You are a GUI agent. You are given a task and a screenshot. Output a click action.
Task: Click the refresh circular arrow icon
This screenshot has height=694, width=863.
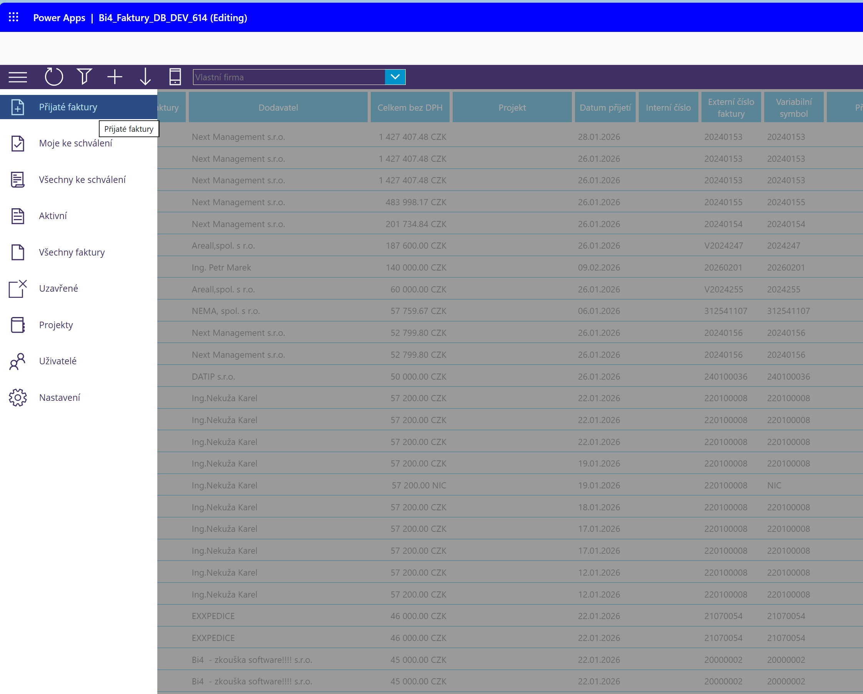(x=53, y=77)
